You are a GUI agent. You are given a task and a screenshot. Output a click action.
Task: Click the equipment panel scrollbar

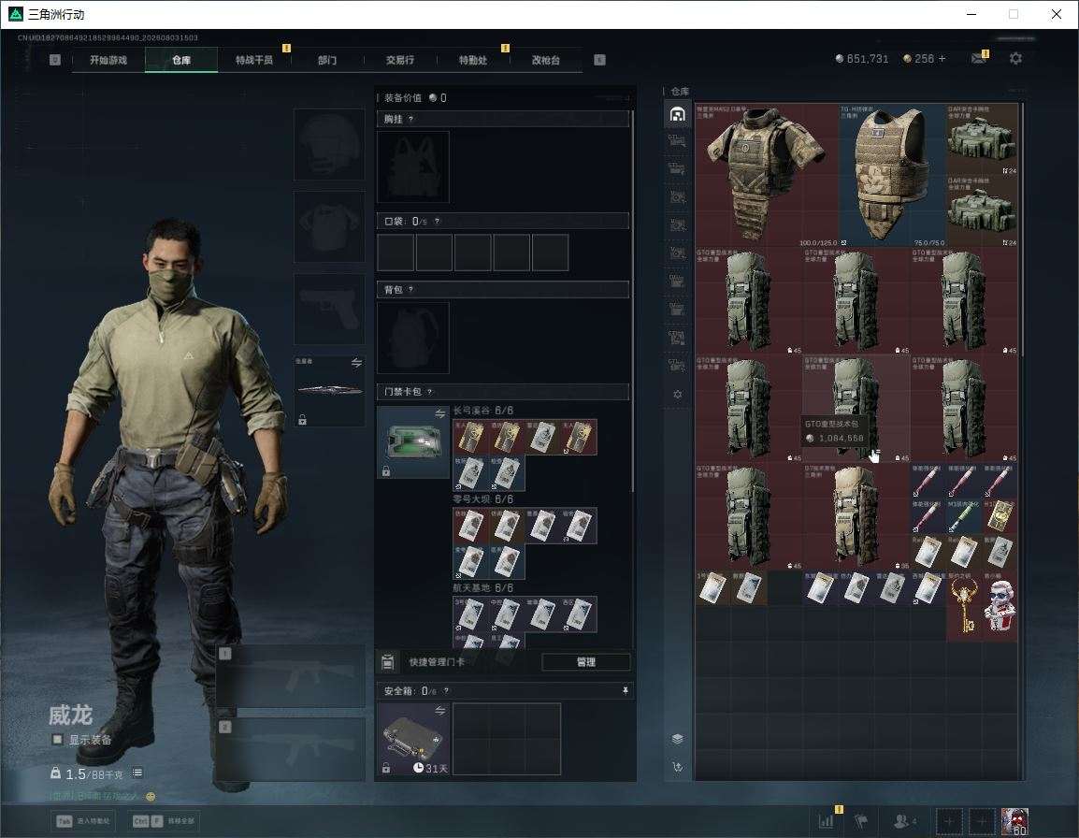coord(632,299)
